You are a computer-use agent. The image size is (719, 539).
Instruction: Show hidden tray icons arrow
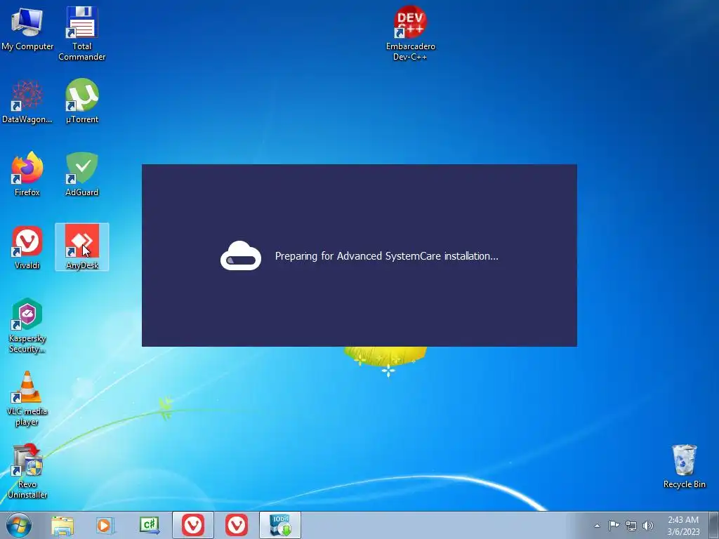(x=597, y=526)
